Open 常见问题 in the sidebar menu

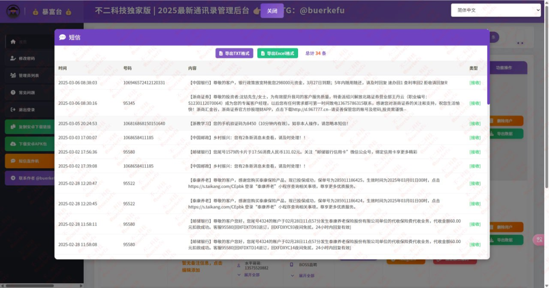30,93
